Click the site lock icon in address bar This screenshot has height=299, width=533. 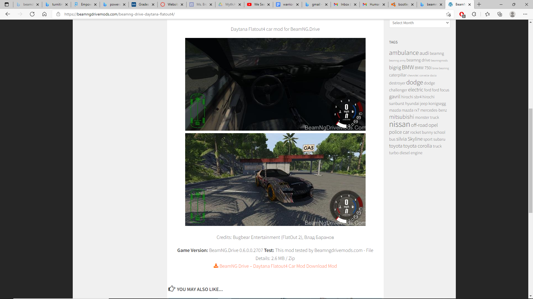pyautogui.click(x=58, y=14)
